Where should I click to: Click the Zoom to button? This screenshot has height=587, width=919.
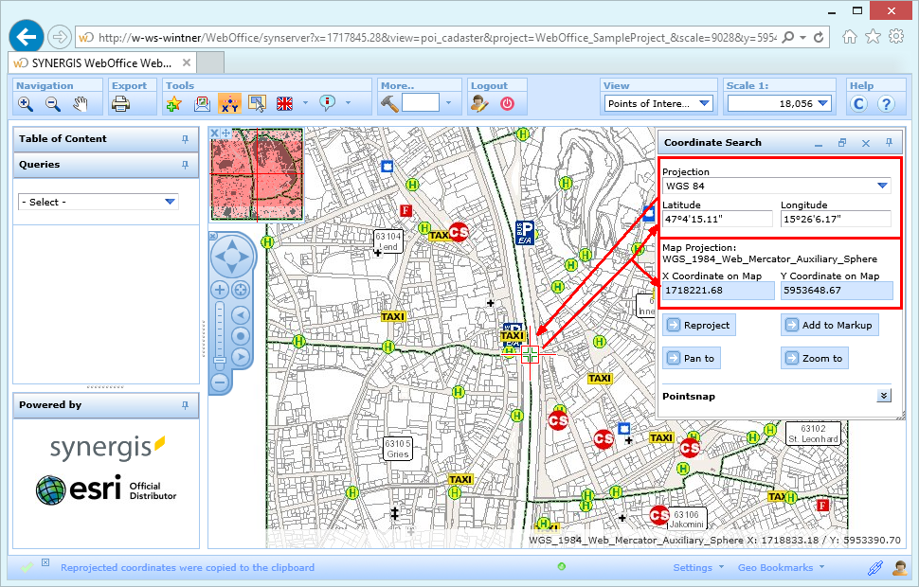[x=814, y=358]
